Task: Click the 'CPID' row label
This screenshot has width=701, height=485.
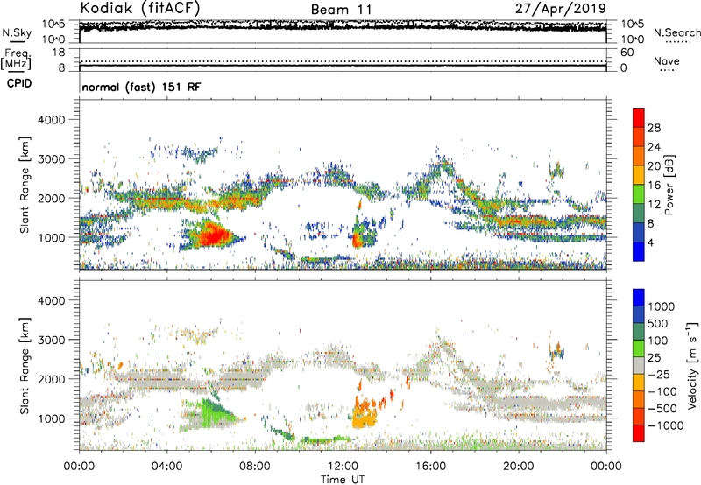Action: 19,83
